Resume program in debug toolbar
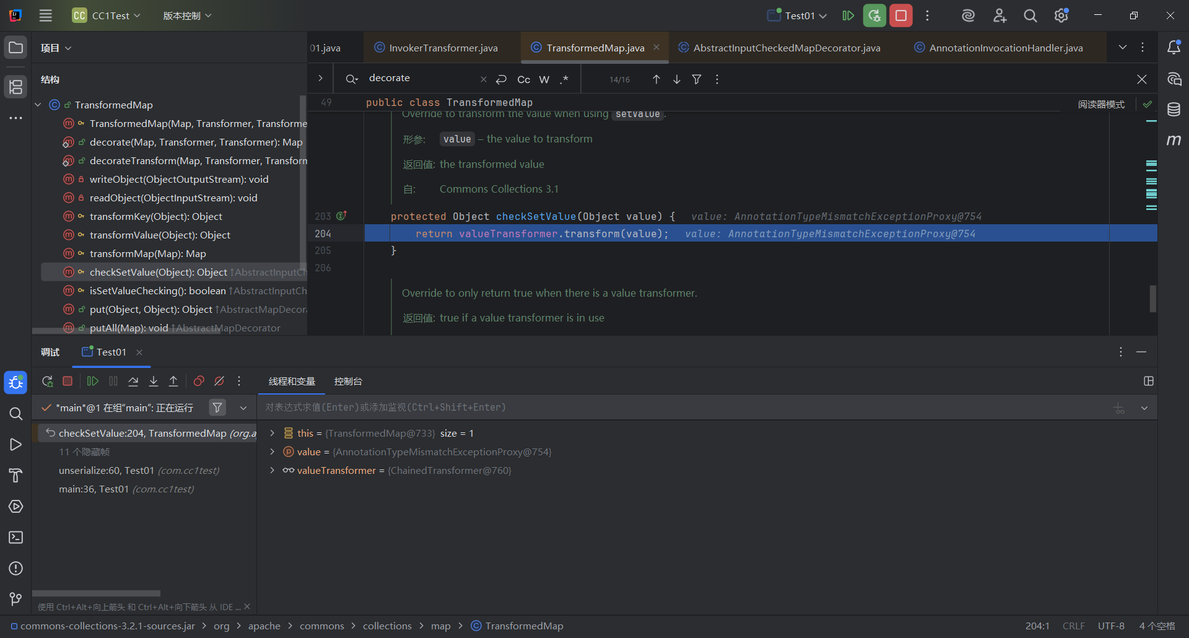This screenshot has height=638, width=1189. click(x=92, y=381)
